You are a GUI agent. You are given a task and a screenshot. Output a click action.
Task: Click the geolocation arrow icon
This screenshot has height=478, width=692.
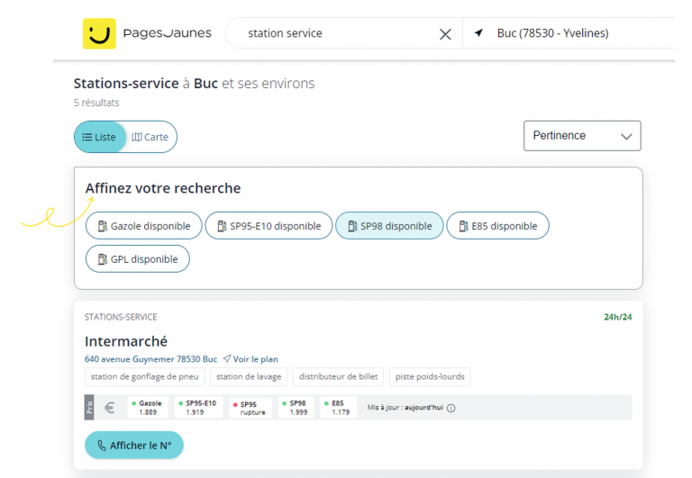click(x=478, y=32)
